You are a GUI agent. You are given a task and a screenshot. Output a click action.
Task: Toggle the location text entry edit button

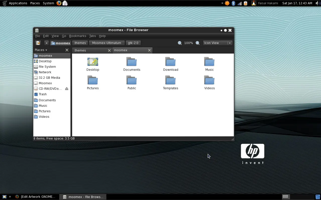[38, 43]
